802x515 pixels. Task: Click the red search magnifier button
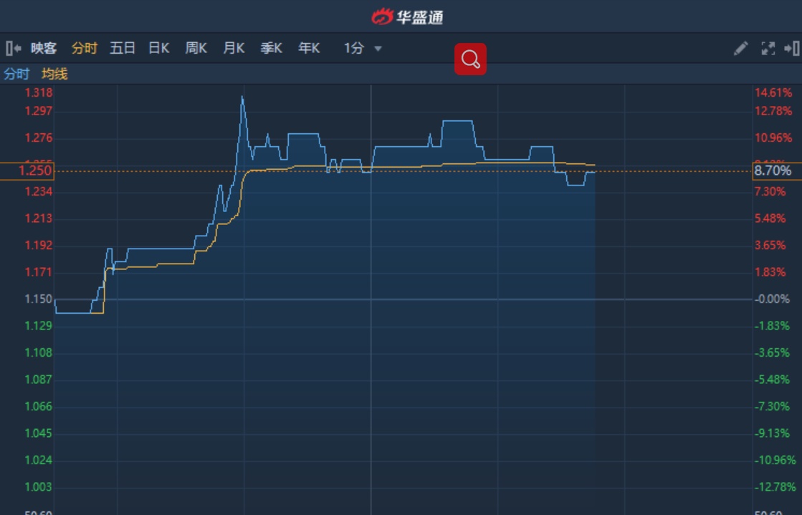470,59
